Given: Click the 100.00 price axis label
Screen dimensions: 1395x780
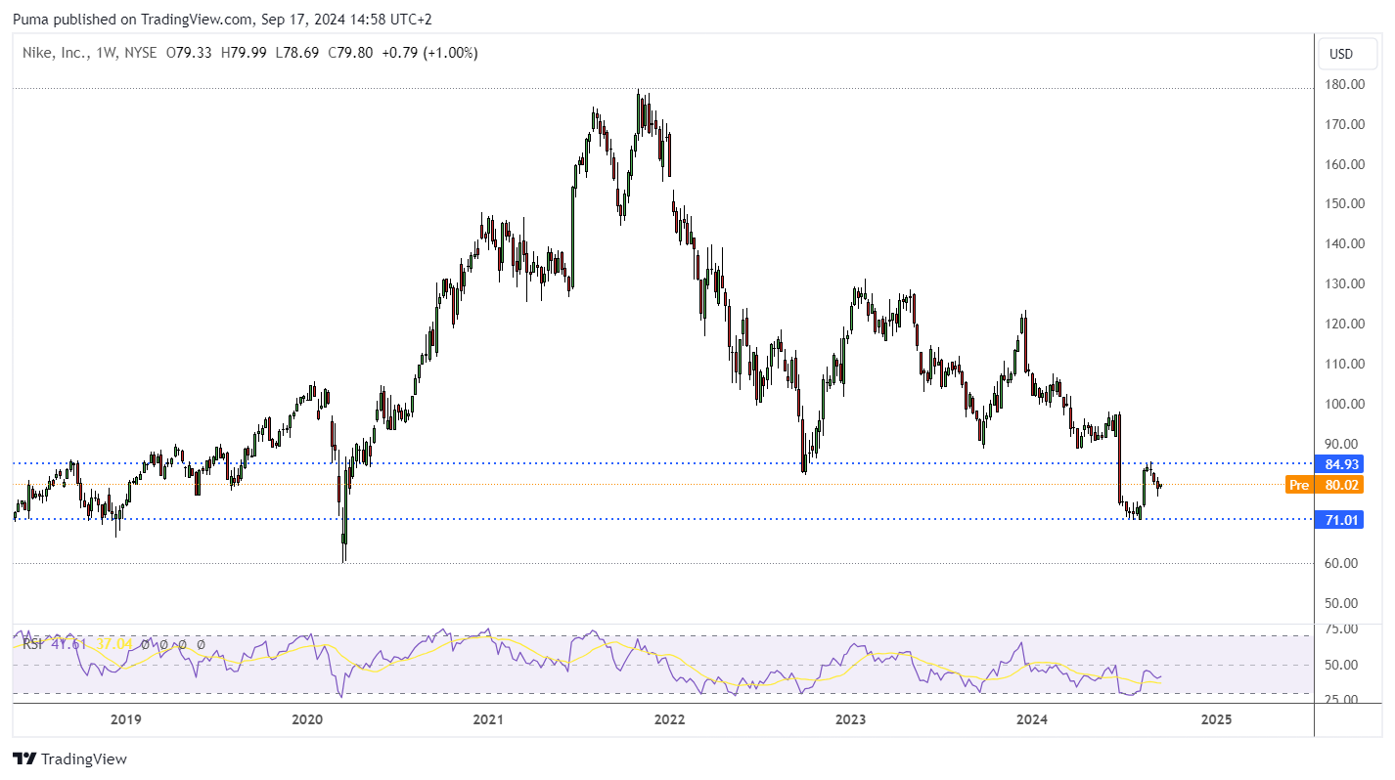Looking at the screenshot, I should tap(1344, 404).
